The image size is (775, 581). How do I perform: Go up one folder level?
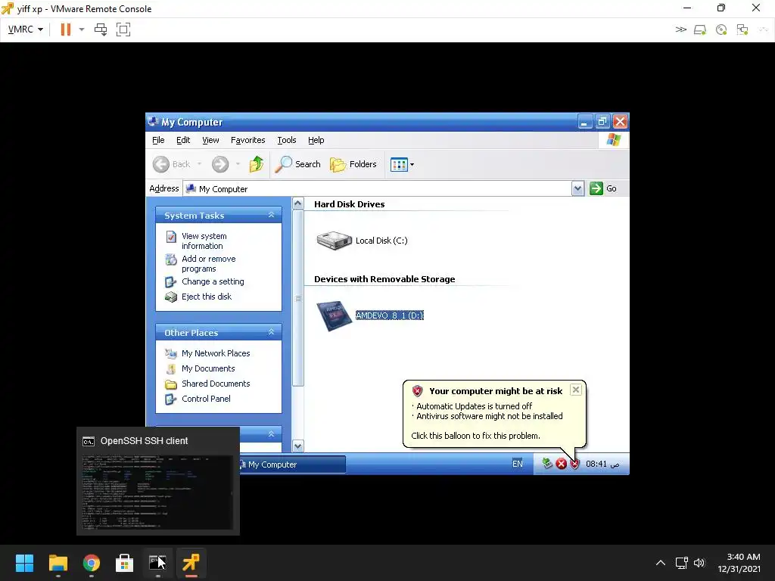257,164
